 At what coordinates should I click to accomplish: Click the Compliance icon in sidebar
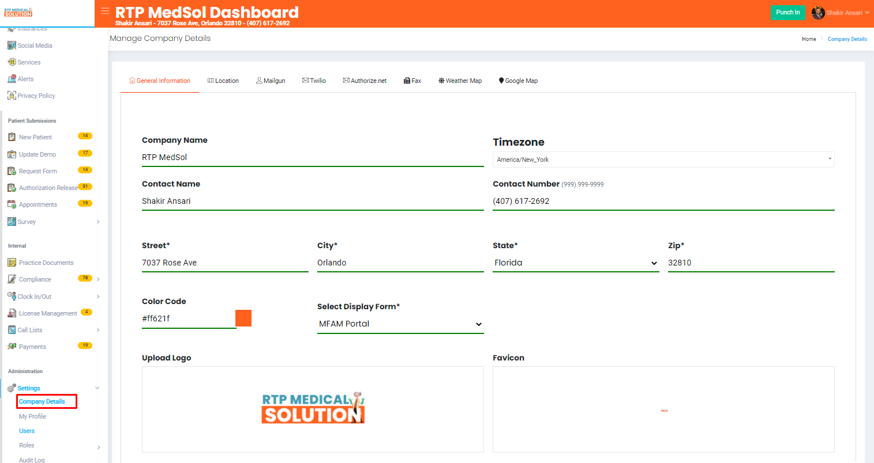[12, 279]
